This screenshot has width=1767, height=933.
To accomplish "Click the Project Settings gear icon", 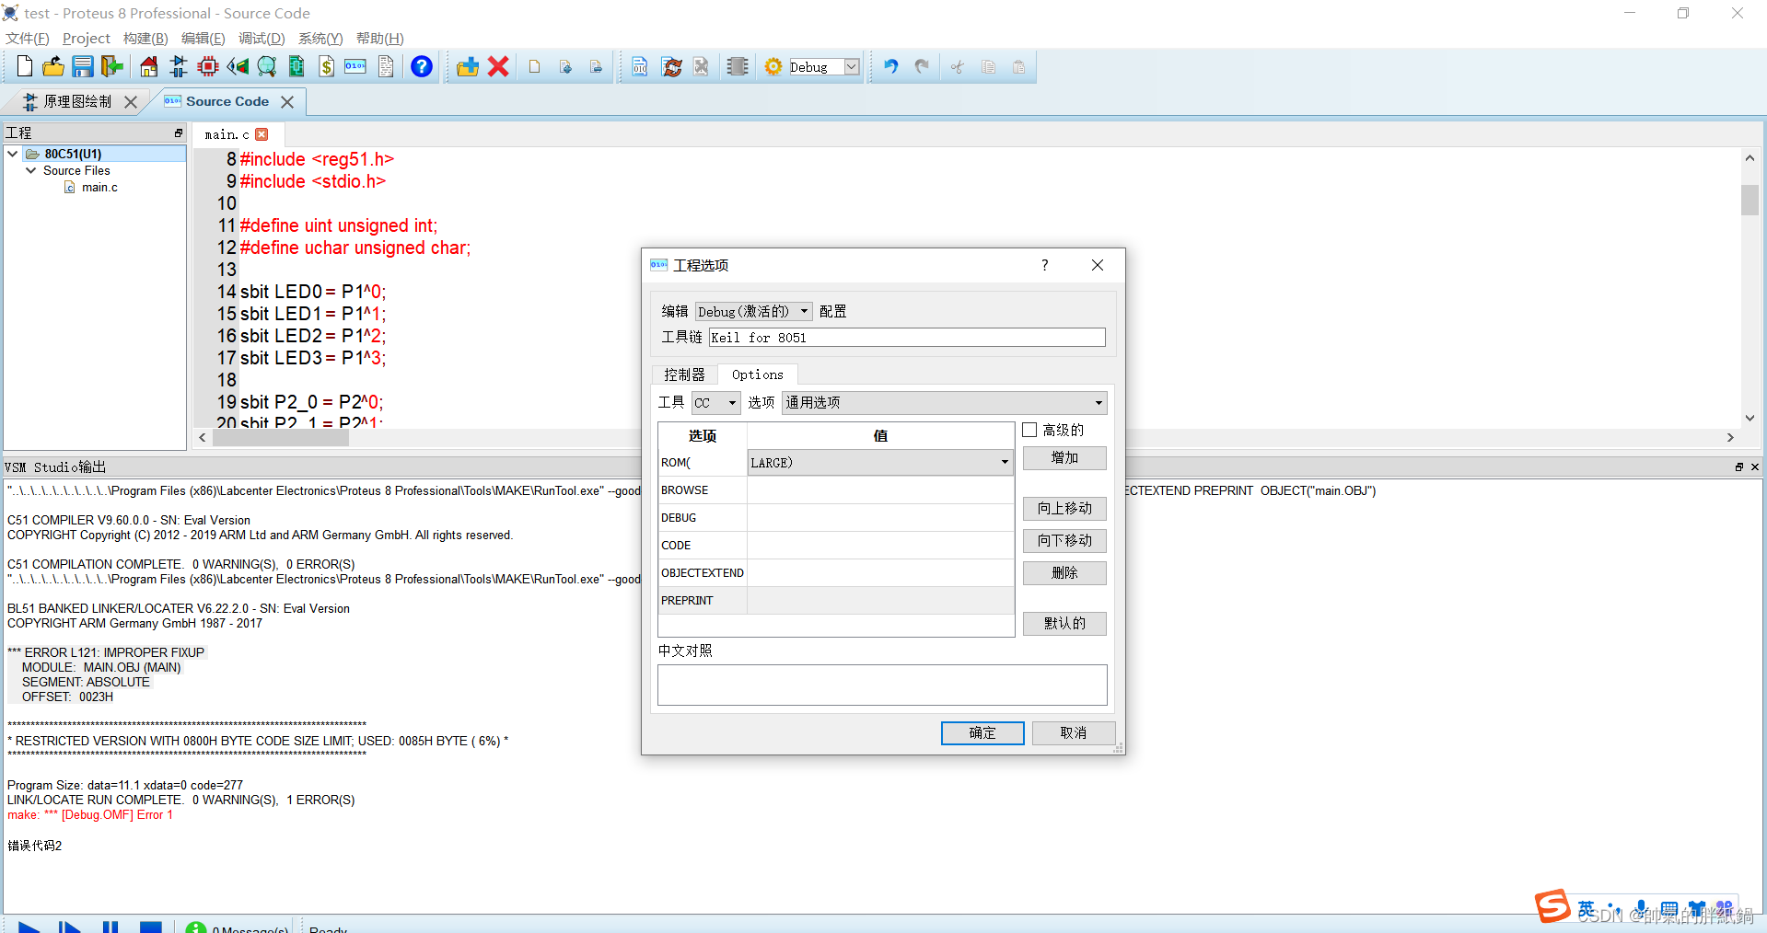I will coord(773,66).
